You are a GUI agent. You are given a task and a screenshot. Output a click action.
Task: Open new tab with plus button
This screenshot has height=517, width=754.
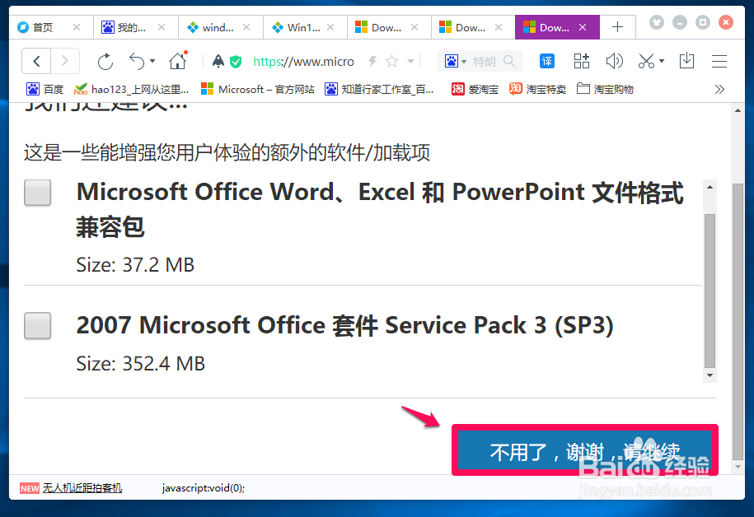617,27
